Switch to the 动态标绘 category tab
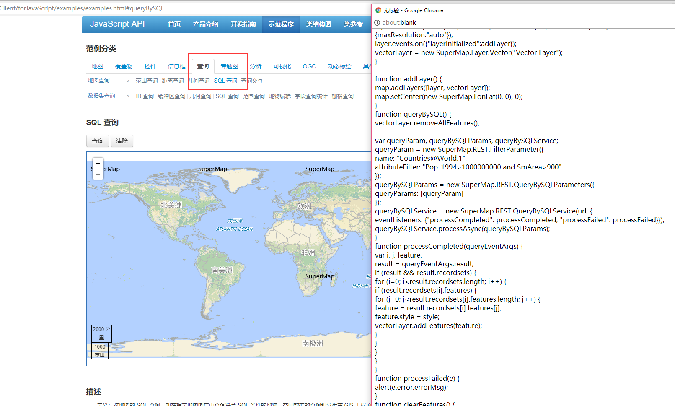 [x=339, y=66]
